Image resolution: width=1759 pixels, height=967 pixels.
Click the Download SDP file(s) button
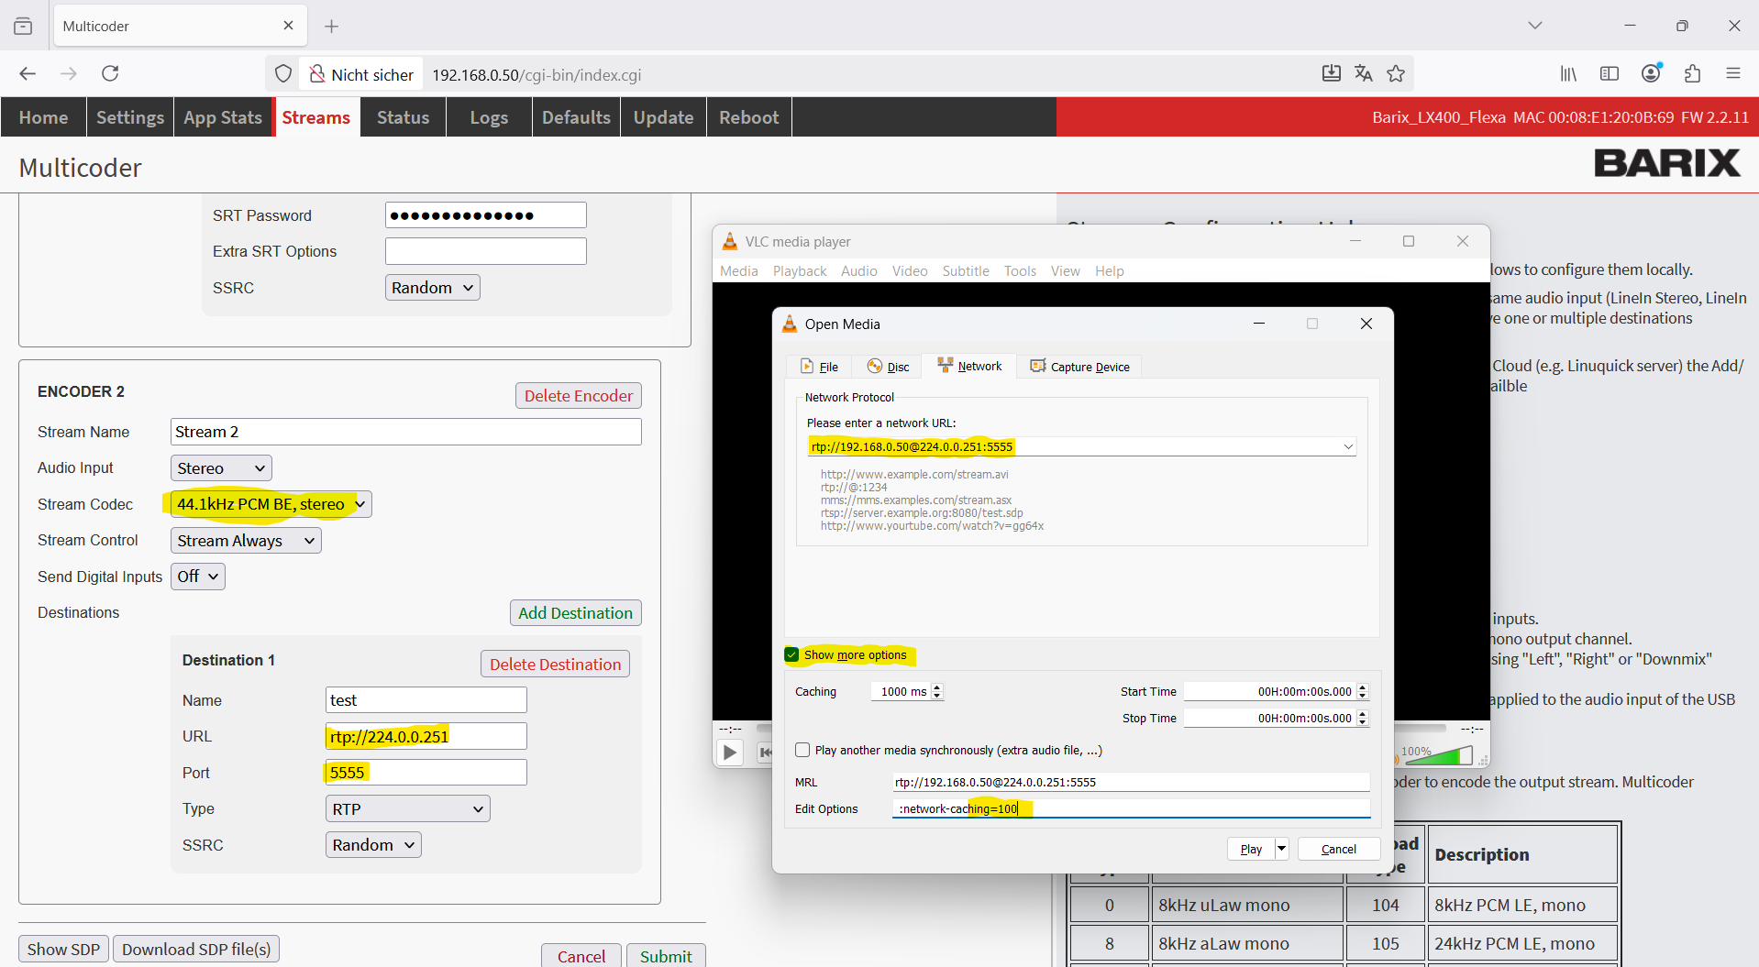pos(196,949)
